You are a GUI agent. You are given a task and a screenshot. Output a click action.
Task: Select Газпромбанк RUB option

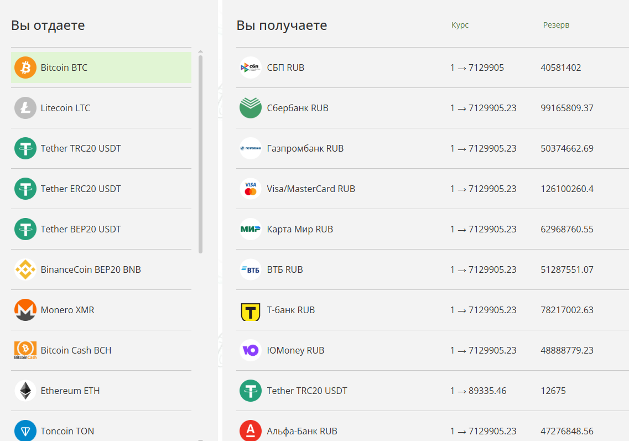[x=433, y=148]
